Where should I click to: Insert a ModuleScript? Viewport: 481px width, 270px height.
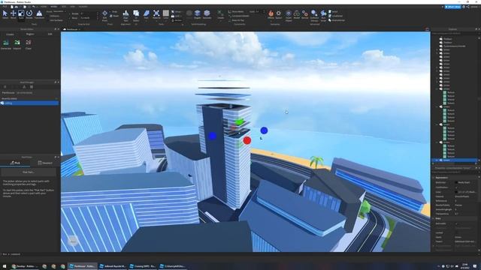click(x=336, y=20)
